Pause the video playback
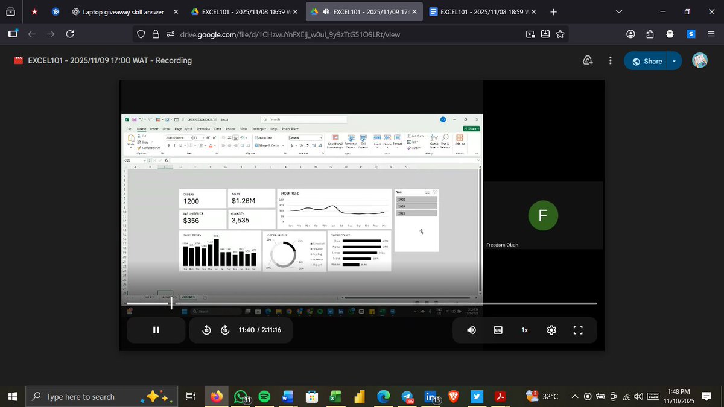This screenshot has height=407, width=724. [156, 330]
